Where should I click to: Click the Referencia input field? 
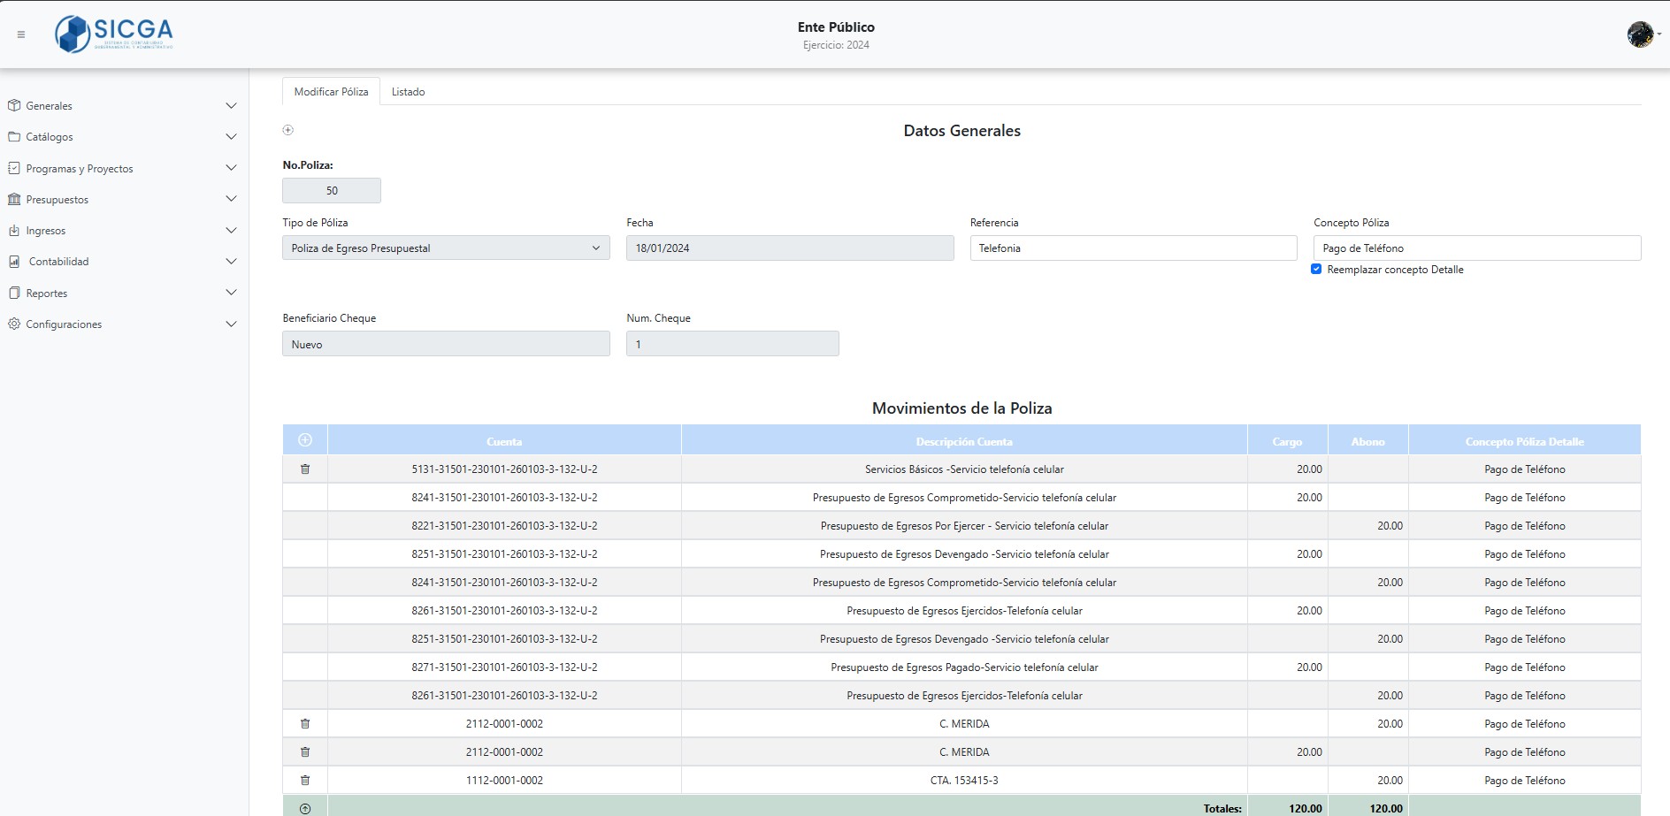tap(1132, 248)
